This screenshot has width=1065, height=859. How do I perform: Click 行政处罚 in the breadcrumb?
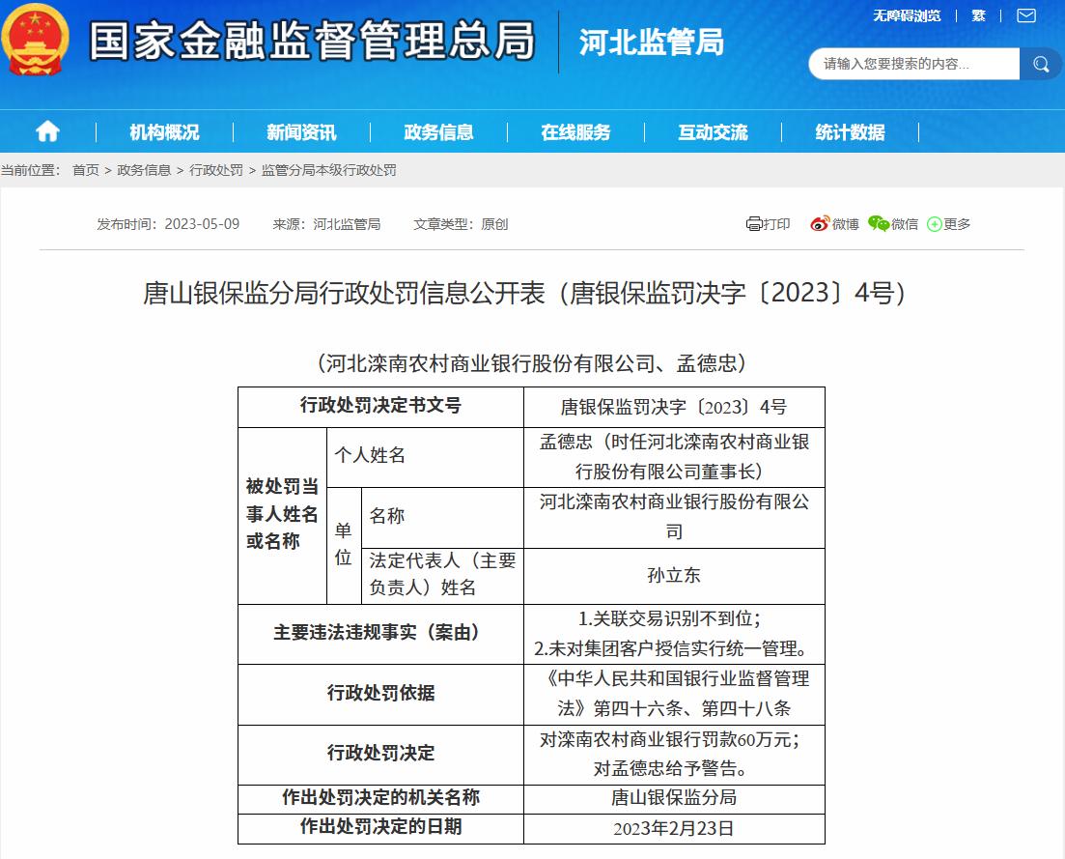[216, 170]
